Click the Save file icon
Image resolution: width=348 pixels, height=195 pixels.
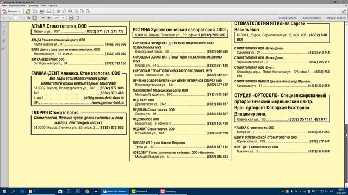[35, 11]
